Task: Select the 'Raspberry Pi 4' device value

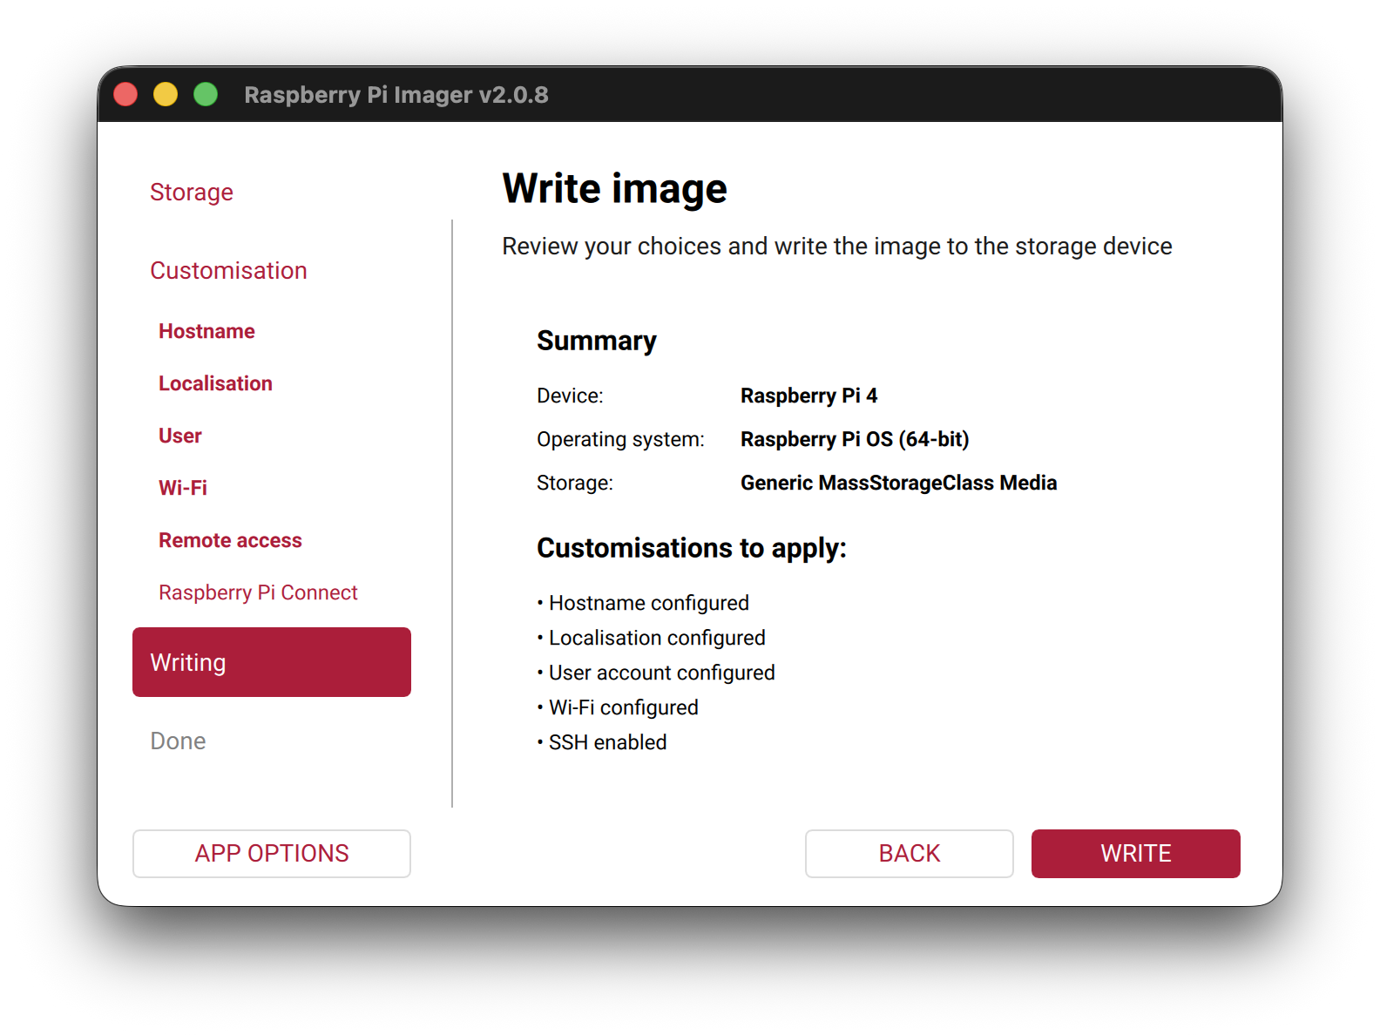Action: 808,396
